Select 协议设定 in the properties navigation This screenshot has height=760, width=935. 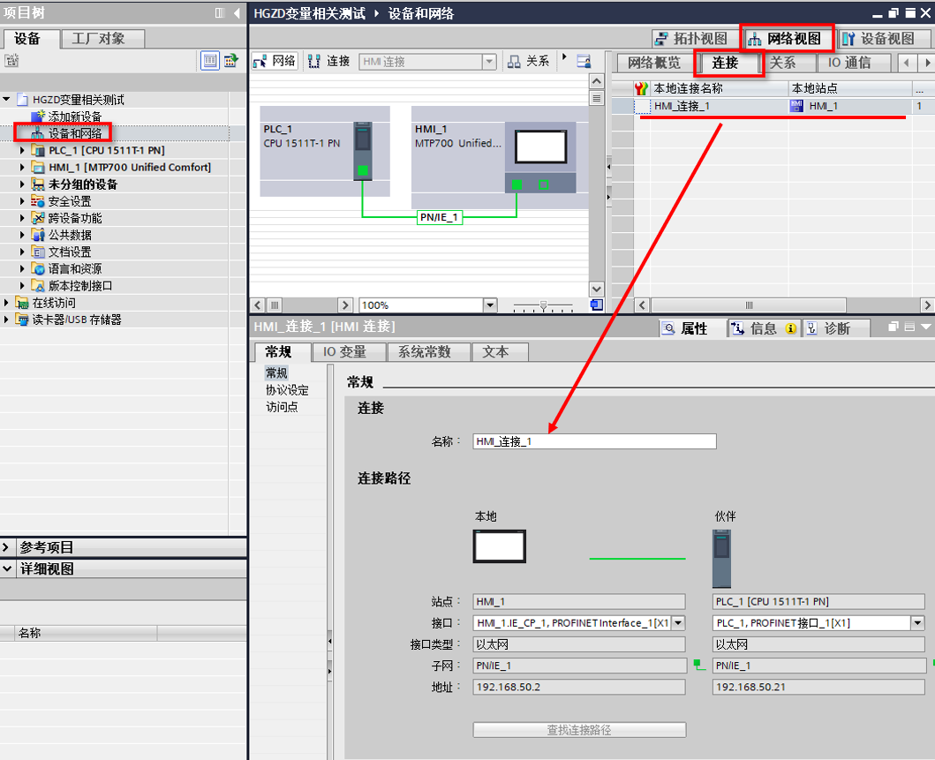[x=287, y=390]
